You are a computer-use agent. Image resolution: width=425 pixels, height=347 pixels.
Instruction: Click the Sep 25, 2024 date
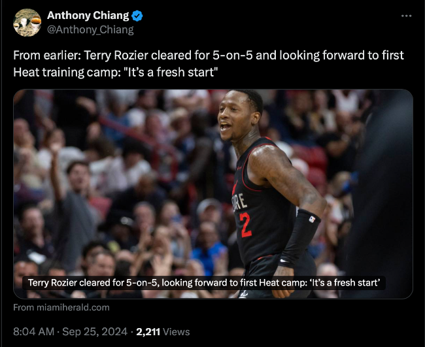point(95,332)
